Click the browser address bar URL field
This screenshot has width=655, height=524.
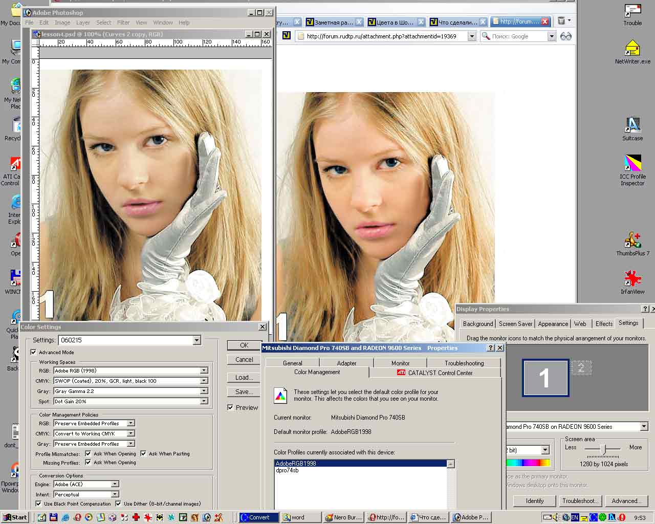tap(386, 36)
